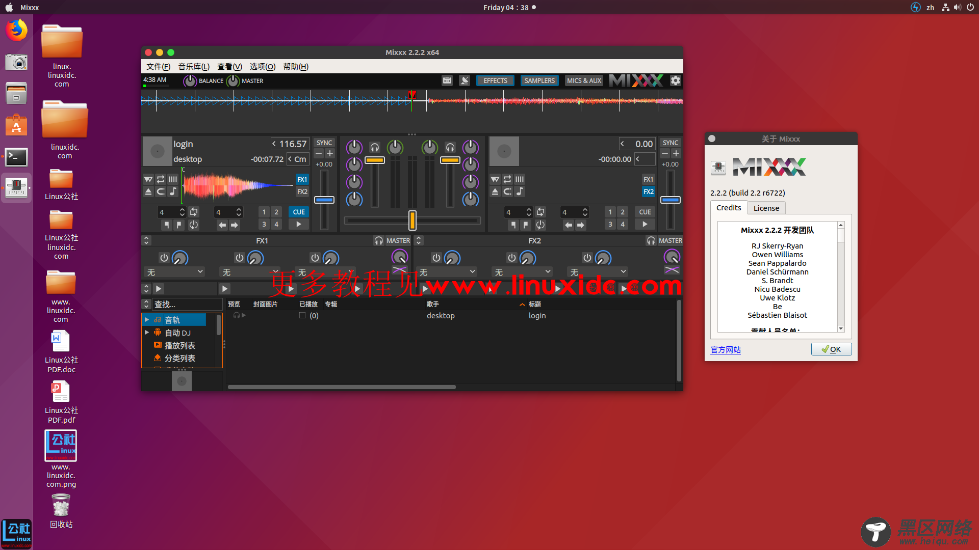
Task: Beatjump backward on left deck
Action: [x=222, y=225]
